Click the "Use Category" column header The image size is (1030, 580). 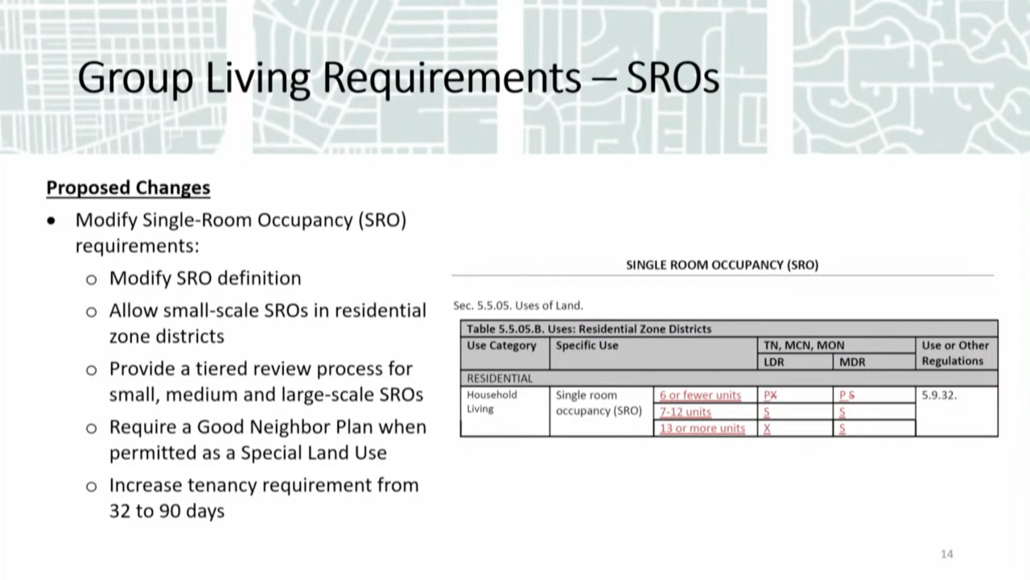click(x=501, y=346)
